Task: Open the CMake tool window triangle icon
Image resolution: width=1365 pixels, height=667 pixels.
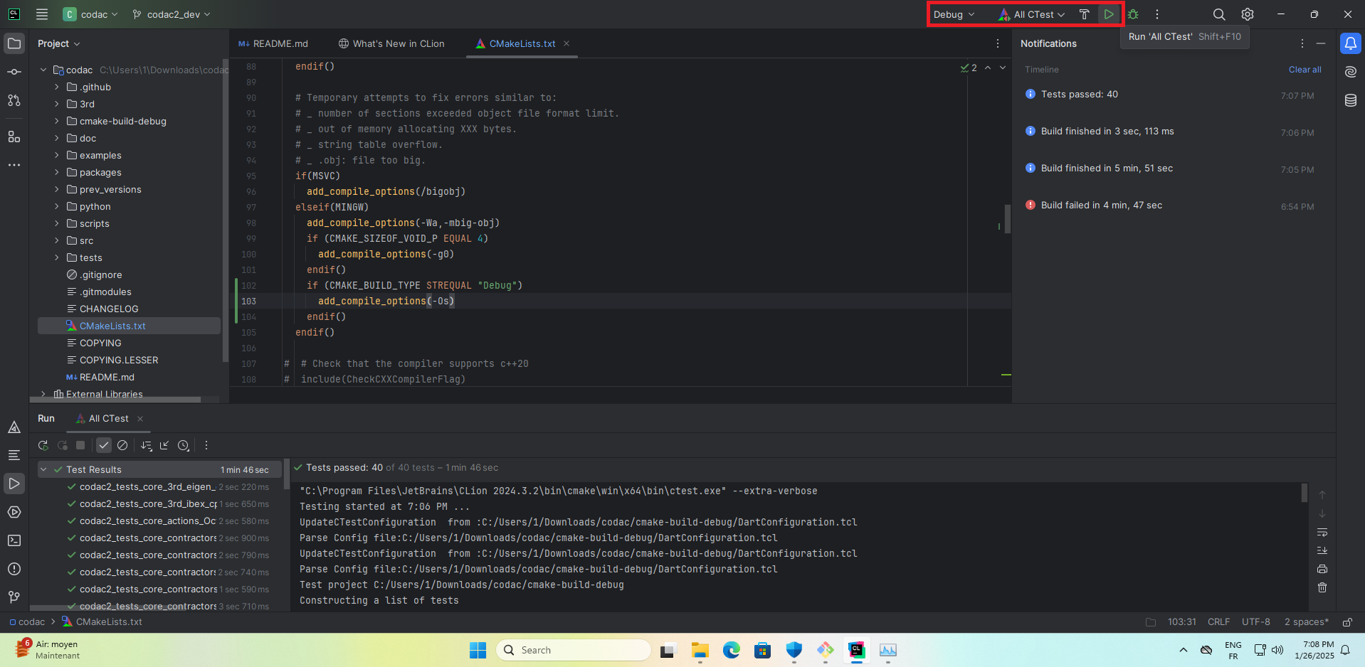Action: 14,427
